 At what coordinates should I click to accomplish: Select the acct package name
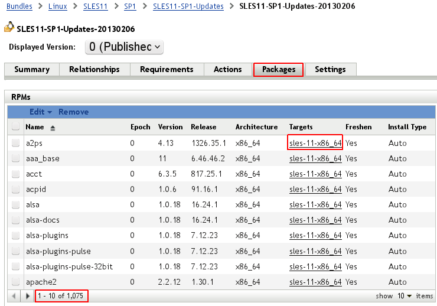[34, 174]
